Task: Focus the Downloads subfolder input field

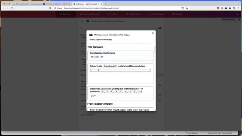Action: click(120, 71)
